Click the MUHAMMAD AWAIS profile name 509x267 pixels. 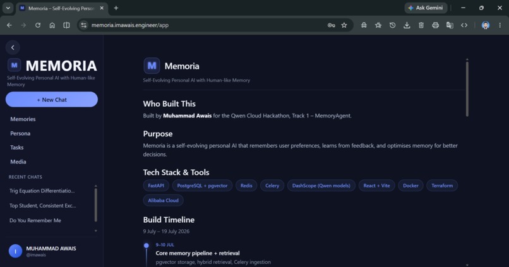(x=51, y=249)
